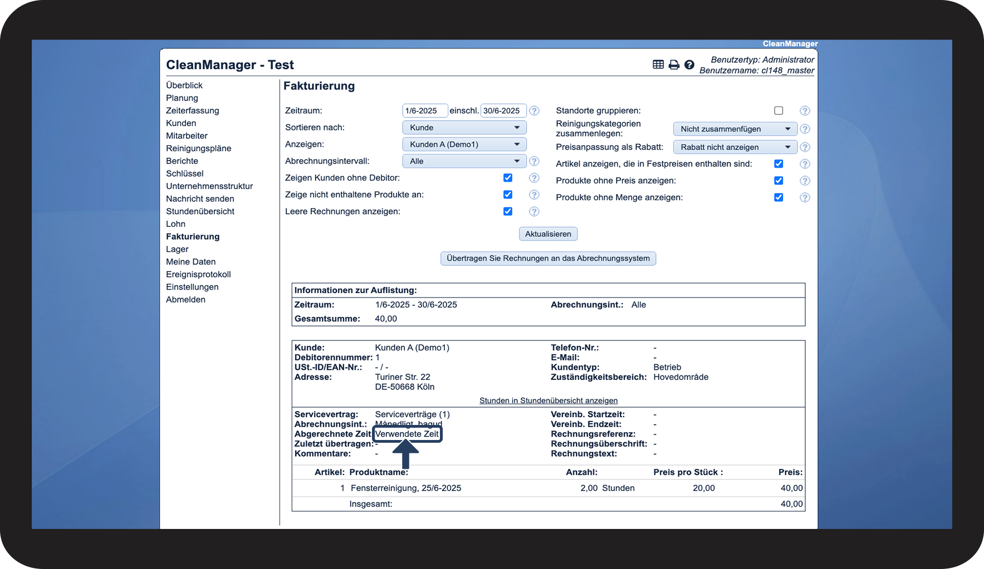Image resolution: width=984 pixels, height=569 pixels.
Task: Open Reinigungskategorien zusammenlegen dropdown
Action: coord(735,129)
